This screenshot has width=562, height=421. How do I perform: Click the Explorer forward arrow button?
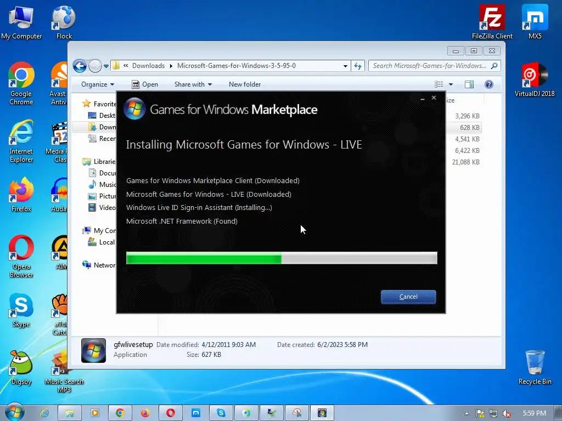(95, 66)
